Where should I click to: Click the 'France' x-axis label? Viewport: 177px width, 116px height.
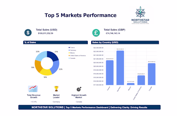[108, 88]
